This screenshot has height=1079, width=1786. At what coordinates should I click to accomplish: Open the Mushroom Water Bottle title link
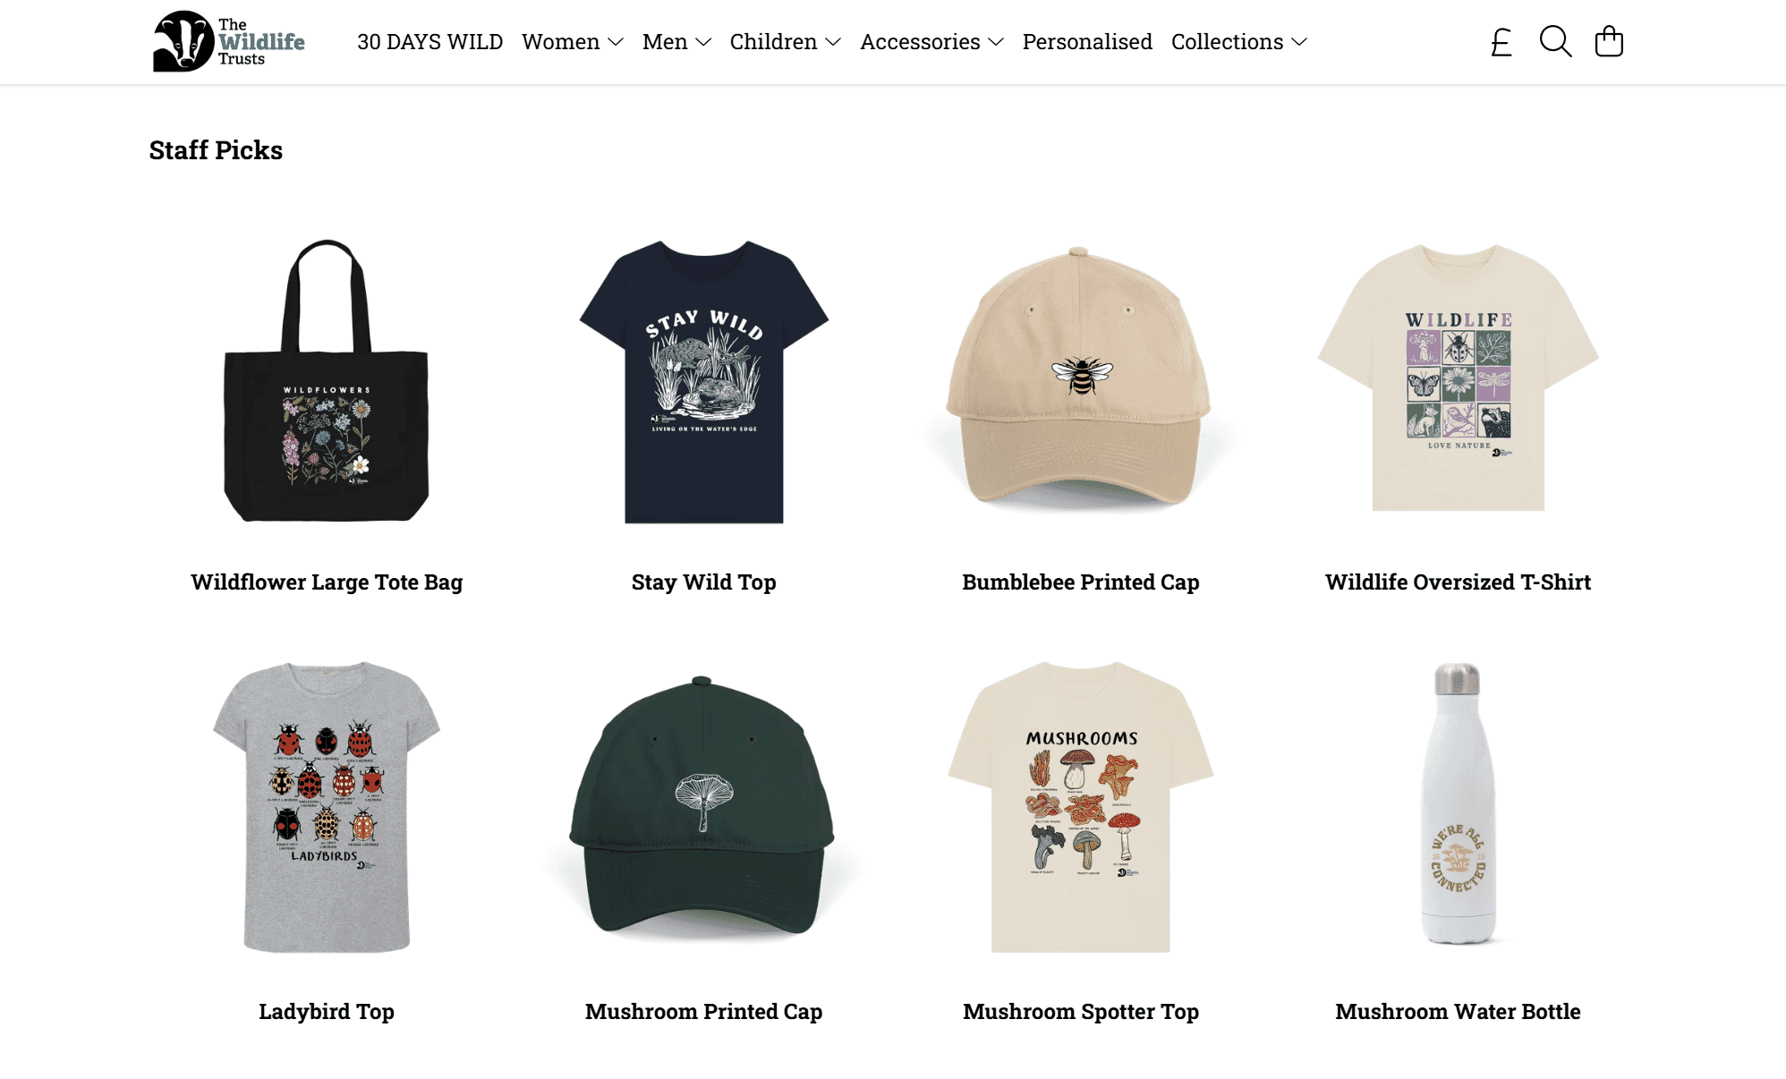click(x=1459, y=1012)
